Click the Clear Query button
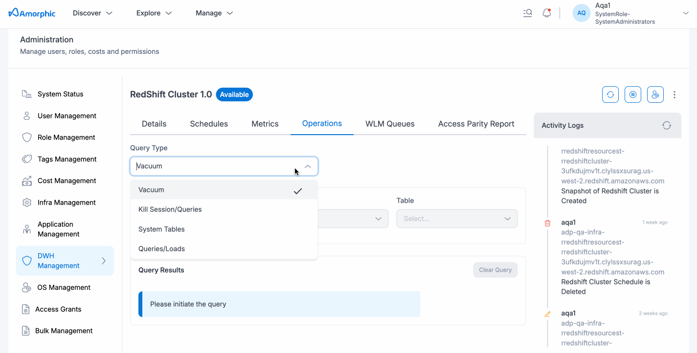Image resolution: width=697 pixels, height=353 pixels. [495, 270]
